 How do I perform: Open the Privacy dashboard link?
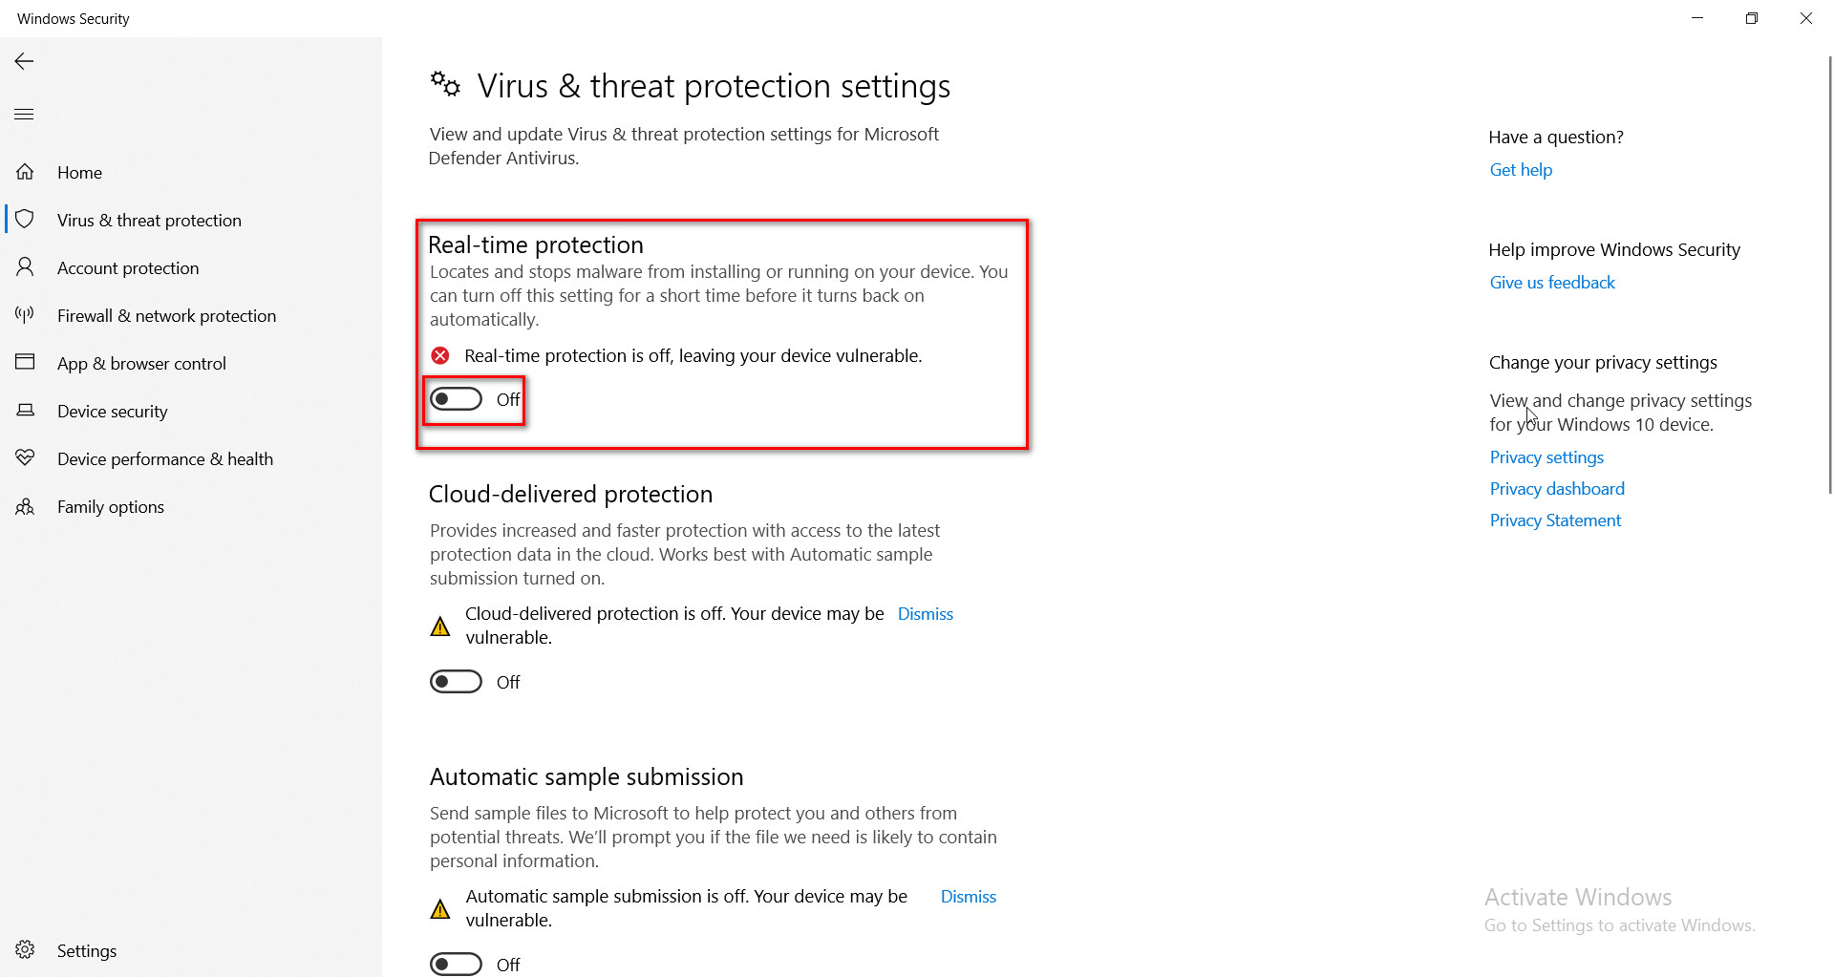click(x=1557, y=489)
